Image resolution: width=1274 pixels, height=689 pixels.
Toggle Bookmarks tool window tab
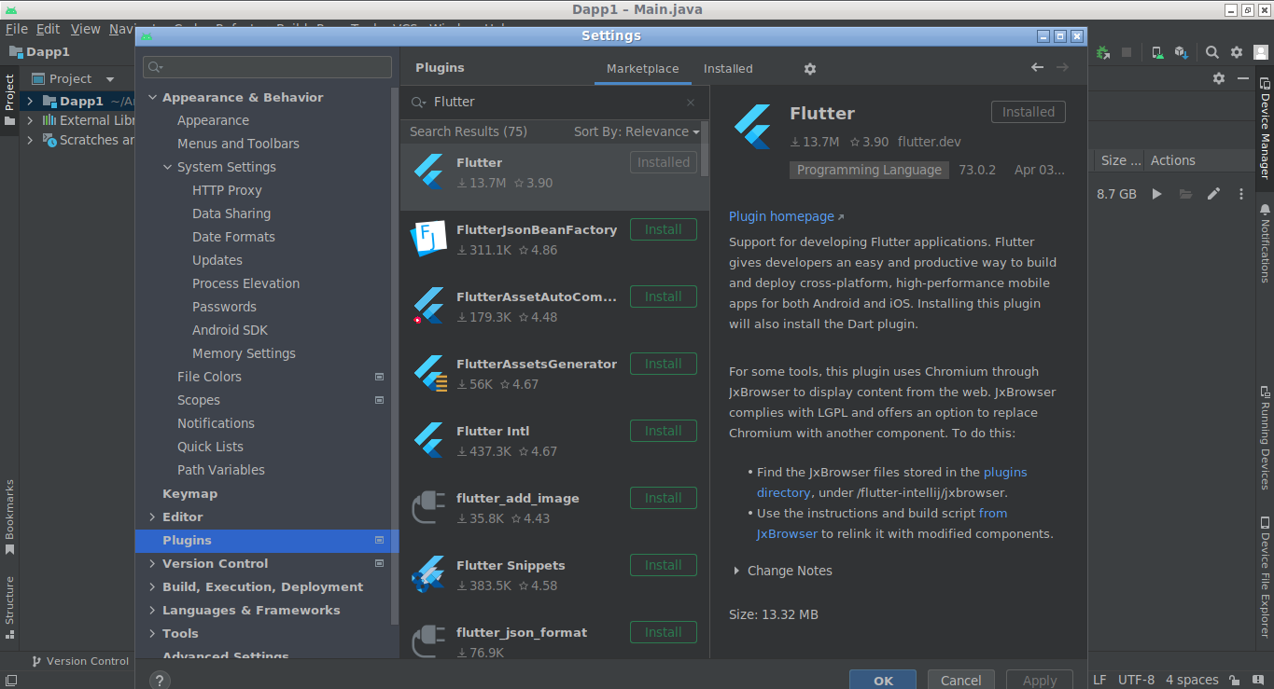[9, 517]
